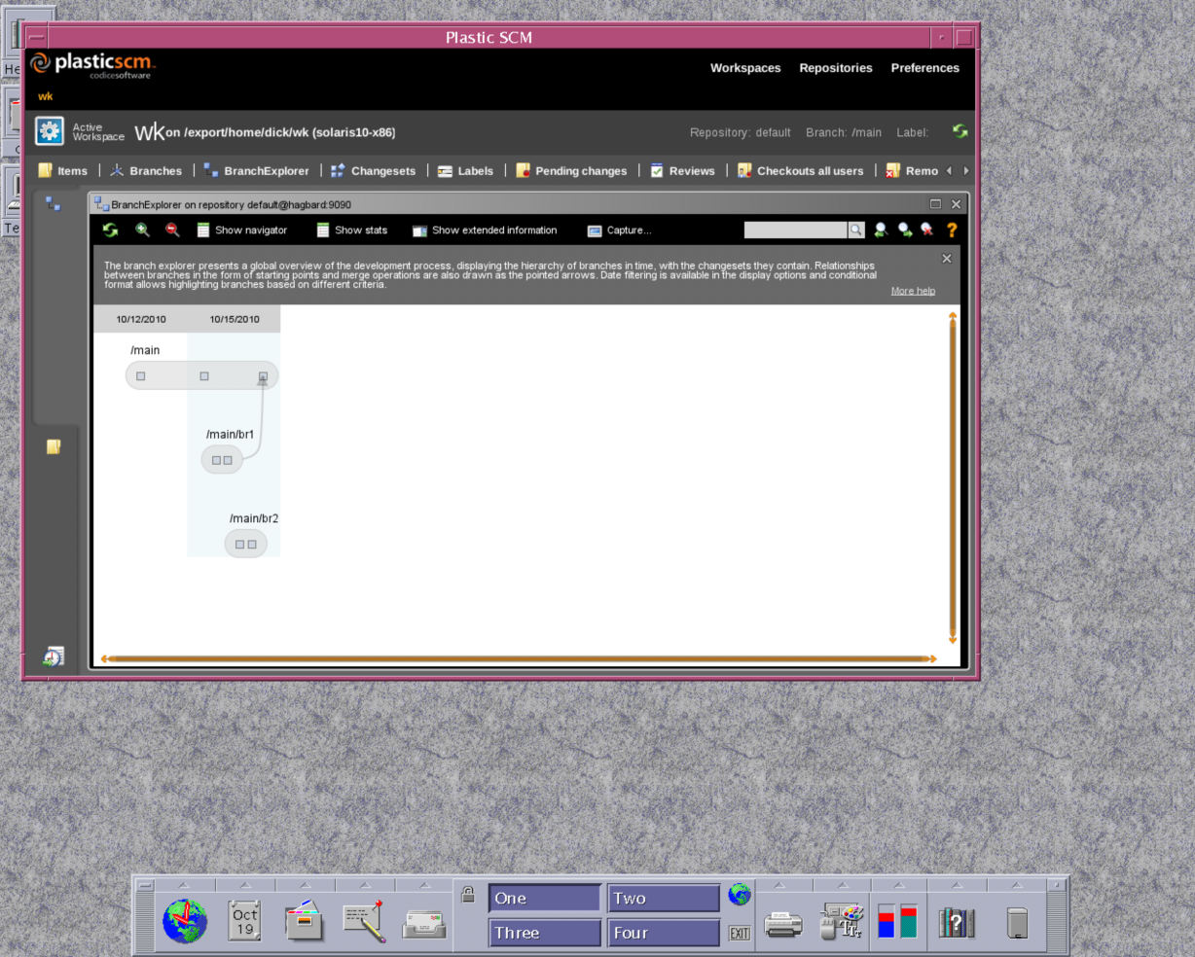Expand the subpanel arrow above calendar icon

(x=245, y=885)
